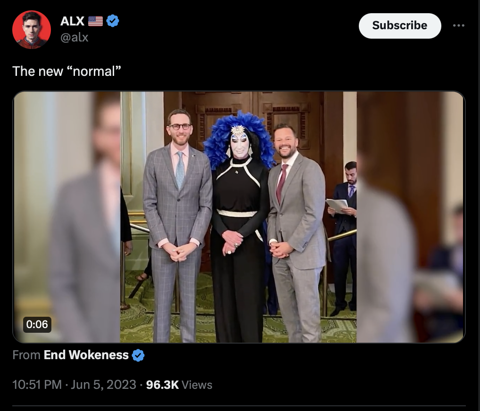Click the word Views after 96.3K
The image size is (480, 411).
click(x=197, y=385)
